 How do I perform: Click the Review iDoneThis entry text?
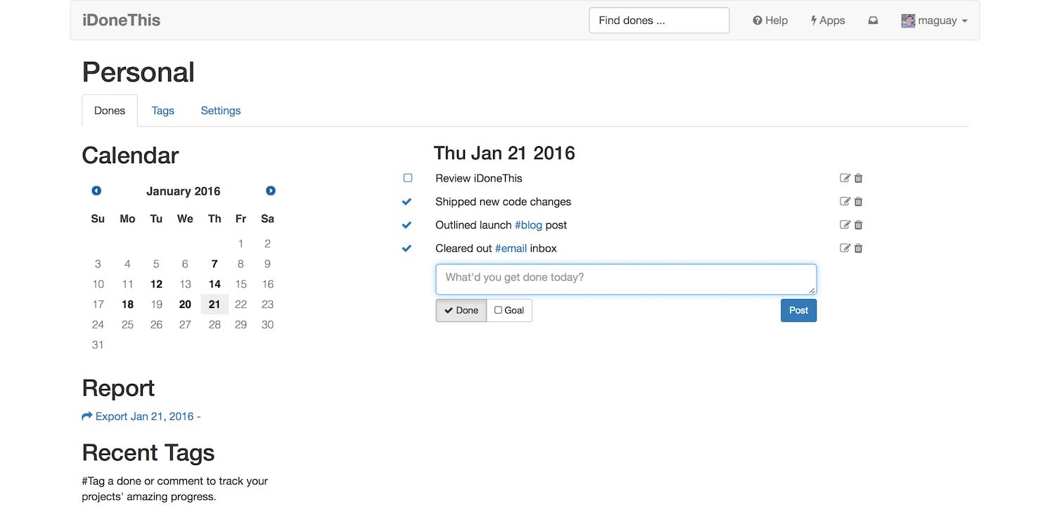click(479, 178)
